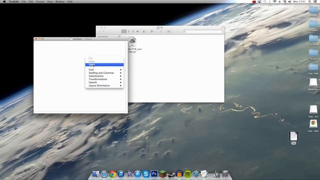Open the Format menu
Viewport: 320px width, 180px height.
[40, 1]
